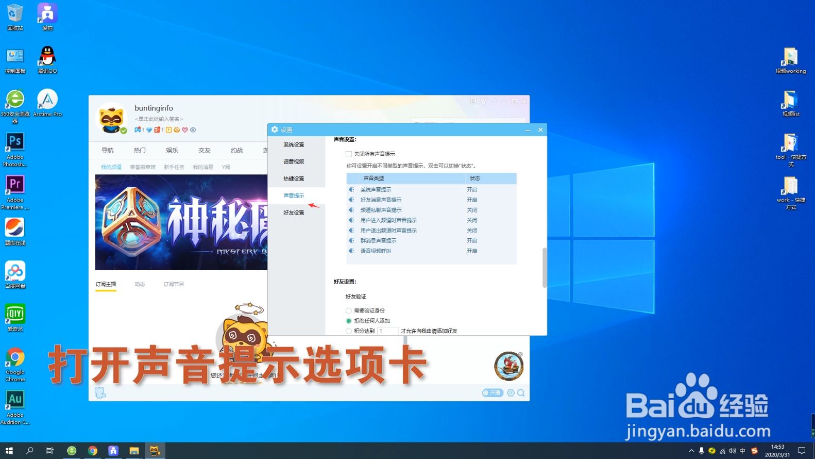
Task: Enable 关闭所有声音提示 checkbox
Action: (x=349, y=154)
